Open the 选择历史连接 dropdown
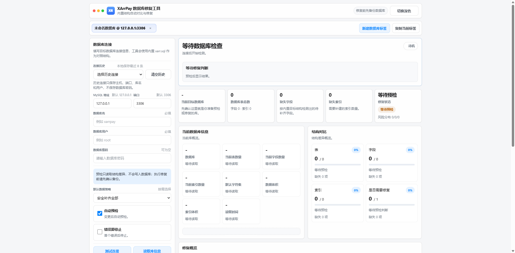 118,74
